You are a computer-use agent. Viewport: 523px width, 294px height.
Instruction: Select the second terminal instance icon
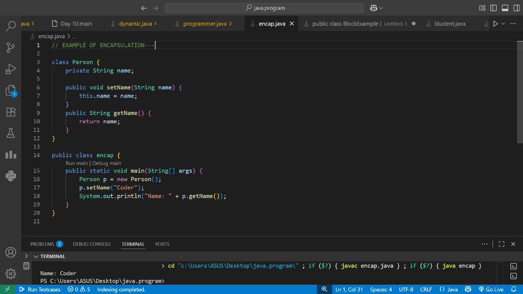[x=513, y=276]
